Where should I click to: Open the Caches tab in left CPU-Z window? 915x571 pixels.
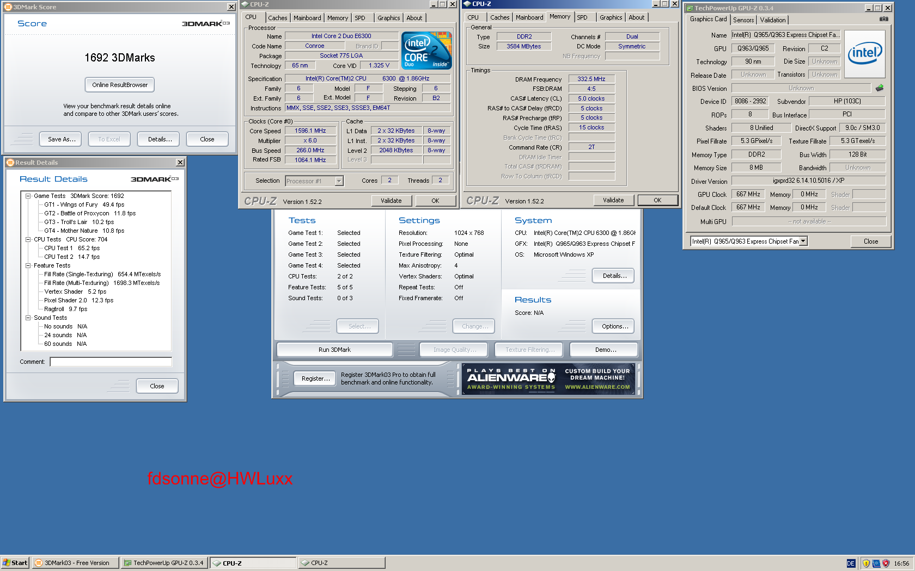click(x=277, y=18)
